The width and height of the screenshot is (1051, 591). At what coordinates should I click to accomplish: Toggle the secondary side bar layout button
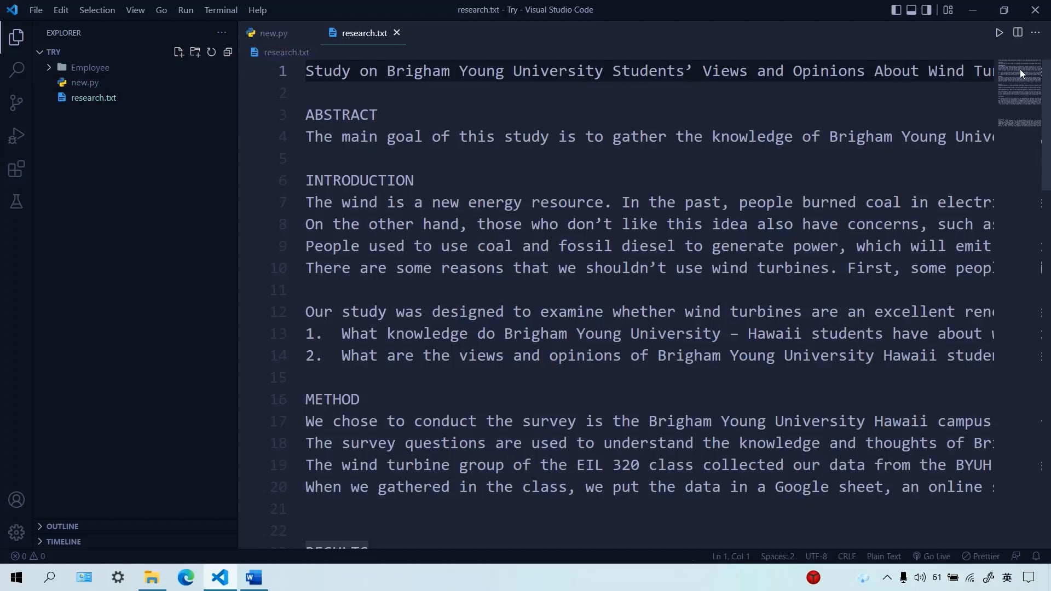926,10
